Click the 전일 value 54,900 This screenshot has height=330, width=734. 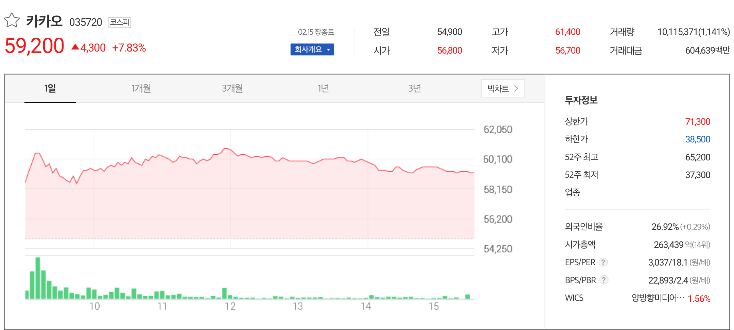(450, 32)
